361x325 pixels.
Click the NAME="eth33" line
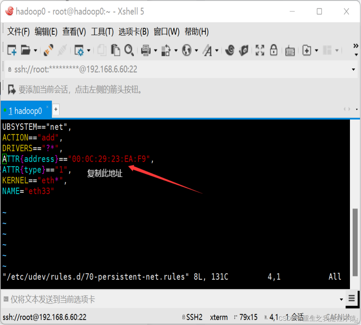(x=28, y=191)
